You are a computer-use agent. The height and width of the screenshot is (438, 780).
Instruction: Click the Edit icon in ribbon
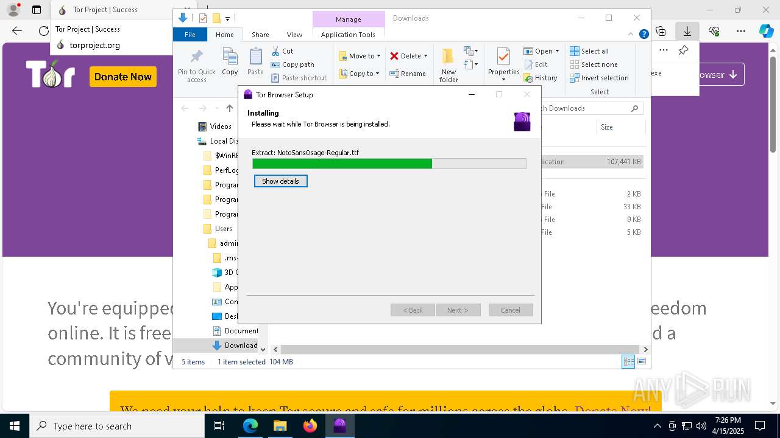[x=528, y=64]
